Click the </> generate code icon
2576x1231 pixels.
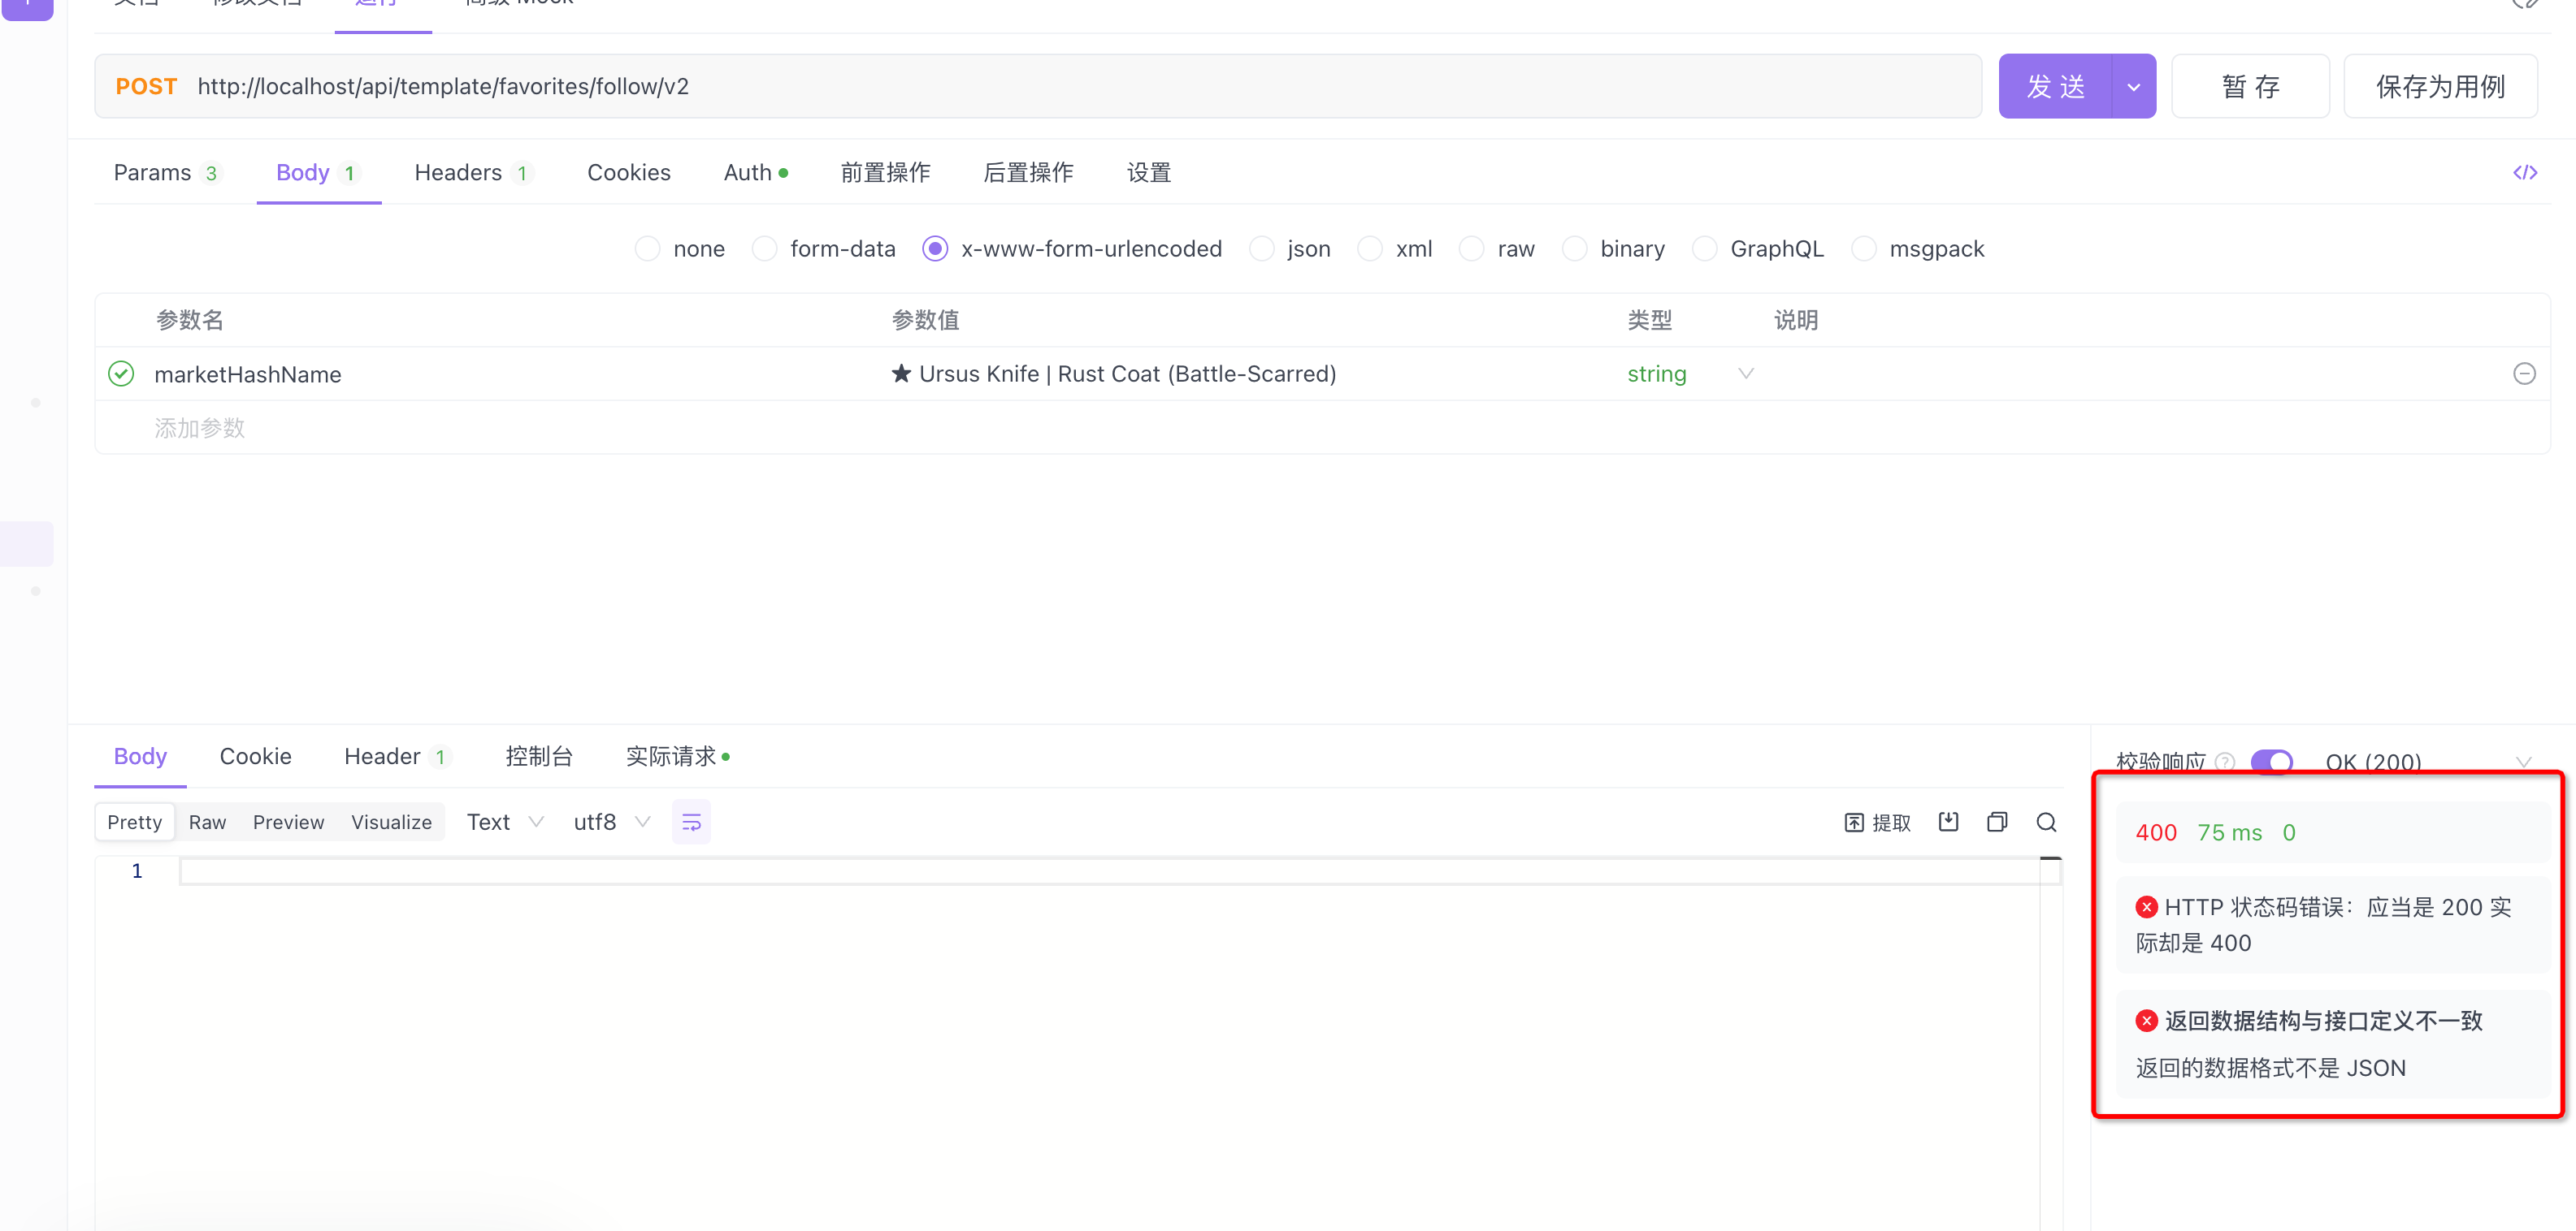click(2525, 172)
